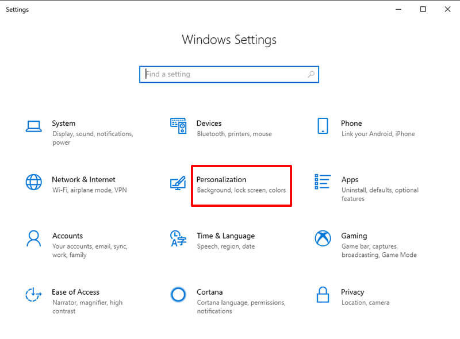Open the Network & Internet globe icon
This screenshot has height=339, width=460.
pyautogui.click(x=33, y=182)
